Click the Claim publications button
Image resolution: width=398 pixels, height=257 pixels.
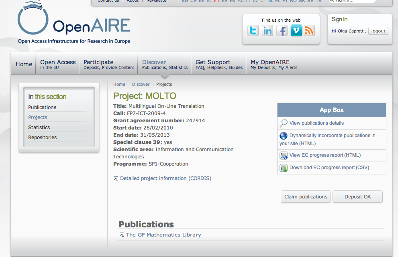[306, 197]
